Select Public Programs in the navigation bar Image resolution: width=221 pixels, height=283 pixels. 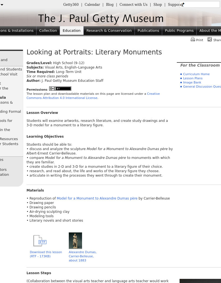pyautogui.click(x=179, y=30)
